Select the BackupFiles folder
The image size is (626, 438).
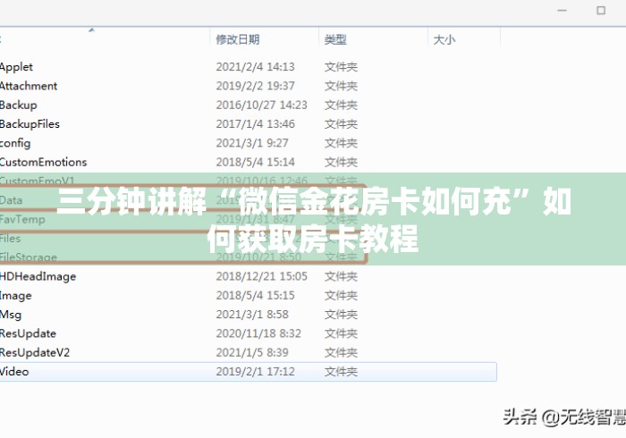[30, 124]
